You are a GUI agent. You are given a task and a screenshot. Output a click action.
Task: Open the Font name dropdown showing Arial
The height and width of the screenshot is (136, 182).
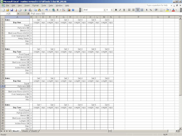[104, 10]
